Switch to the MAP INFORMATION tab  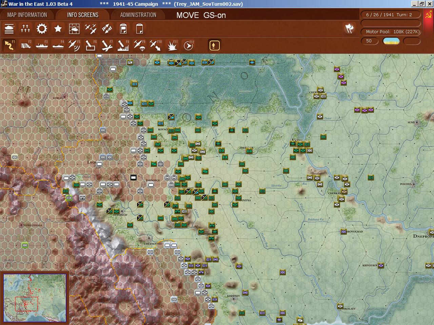27,15
